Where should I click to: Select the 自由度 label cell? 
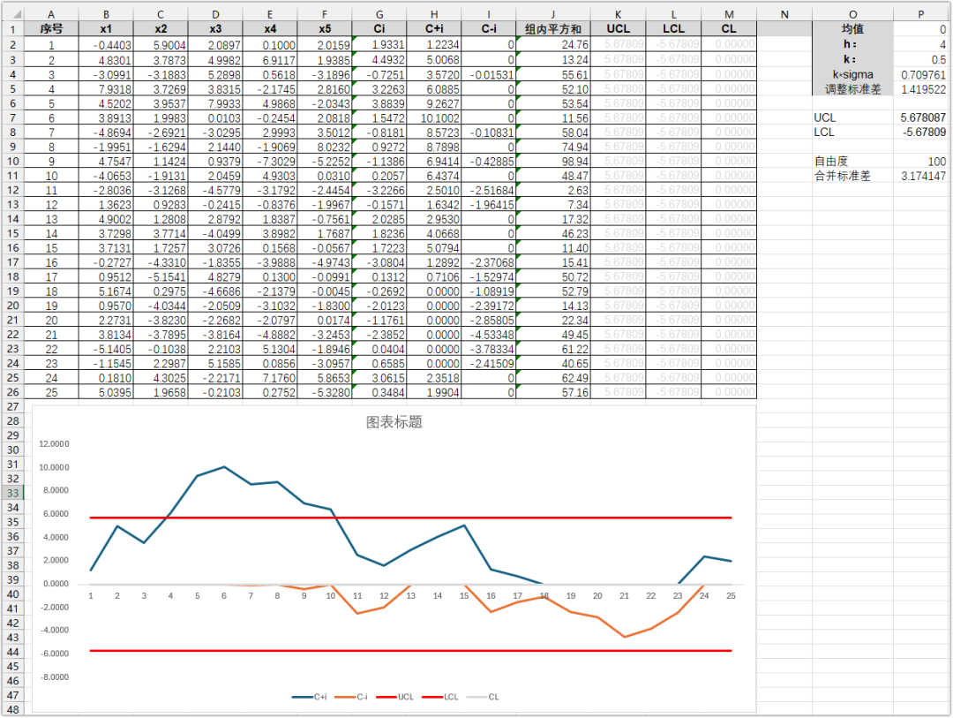point(852,162)
